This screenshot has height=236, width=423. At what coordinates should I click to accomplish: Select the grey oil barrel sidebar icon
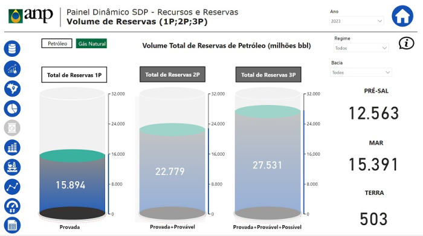click(12, 128)
